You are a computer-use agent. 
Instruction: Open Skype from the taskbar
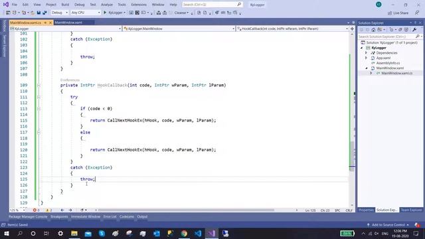coord(102,233)
